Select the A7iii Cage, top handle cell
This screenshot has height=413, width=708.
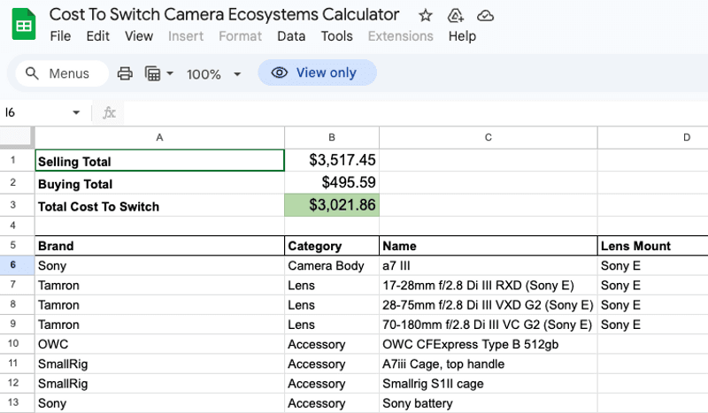click(x=489, y=363)
